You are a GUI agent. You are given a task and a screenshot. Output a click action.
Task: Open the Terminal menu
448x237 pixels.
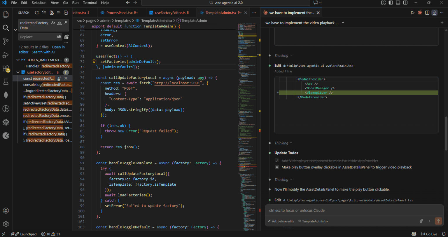point(90,3)
